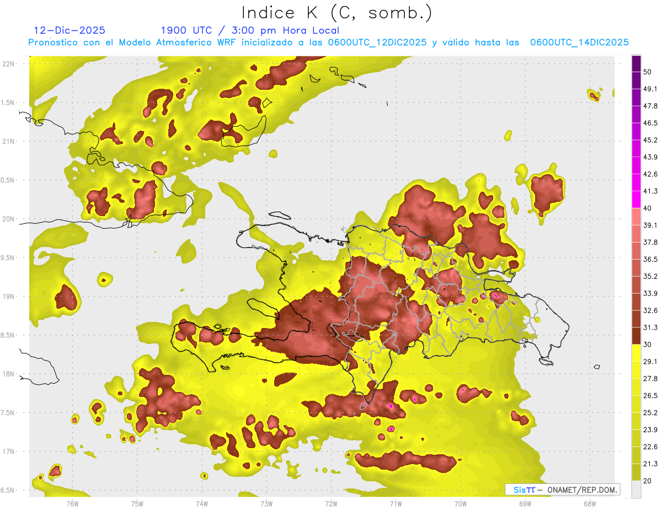
Task: Click the 'SisTT - ONAMET/REP.DOM.' credit label
Action: tap(563, 490)
